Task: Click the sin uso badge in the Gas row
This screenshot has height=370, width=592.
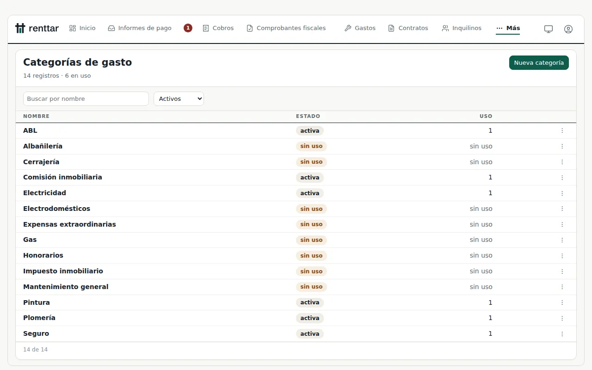Action: tap(311, 240)
